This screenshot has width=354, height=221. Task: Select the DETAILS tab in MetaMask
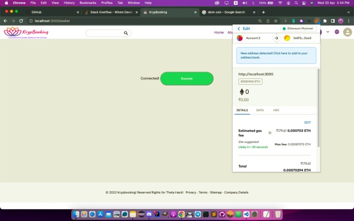242,110
